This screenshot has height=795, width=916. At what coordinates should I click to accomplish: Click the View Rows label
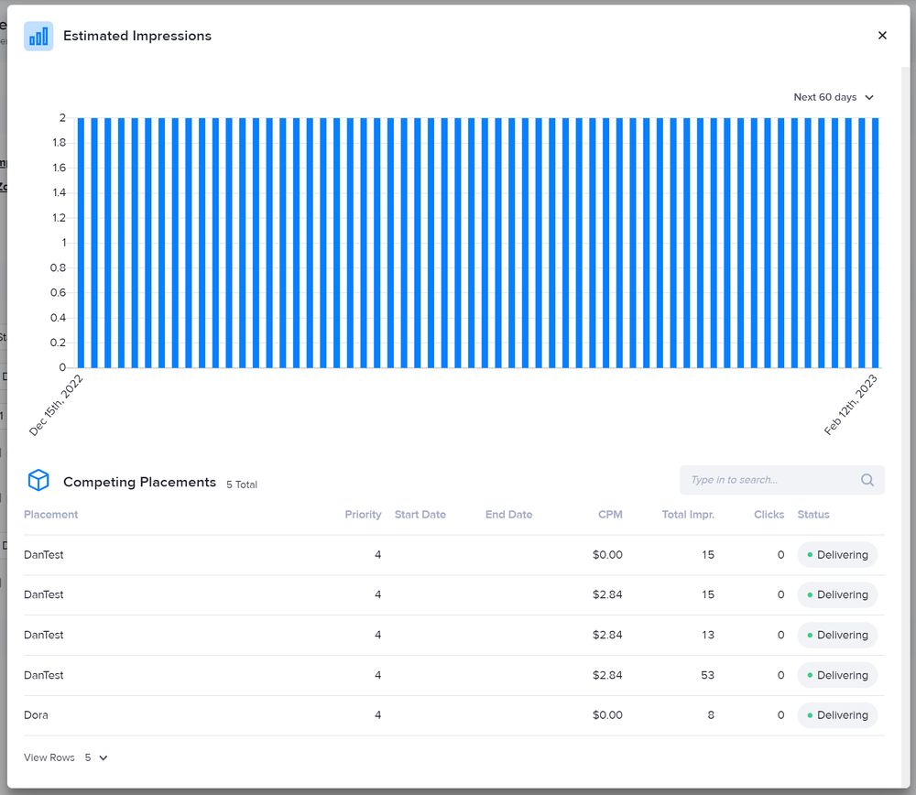[x=49, y=757]
